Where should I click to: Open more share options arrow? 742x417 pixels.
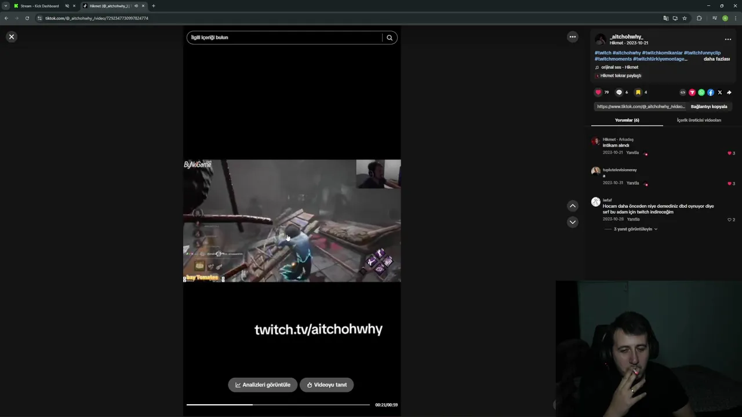pos(729,92)
